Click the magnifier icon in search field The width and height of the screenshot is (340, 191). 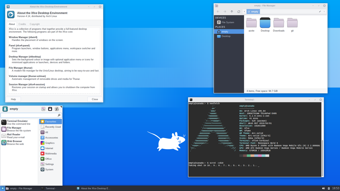(x=59, y=115)
